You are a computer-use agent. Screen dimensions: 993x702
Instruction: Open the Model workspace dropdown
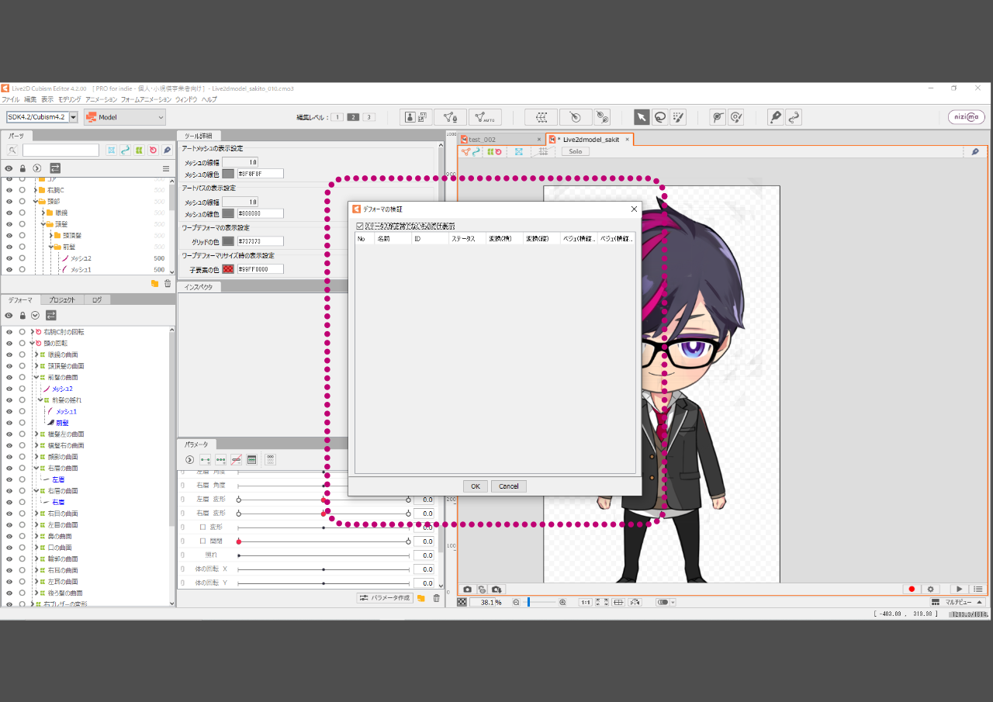tap(125, 117)
